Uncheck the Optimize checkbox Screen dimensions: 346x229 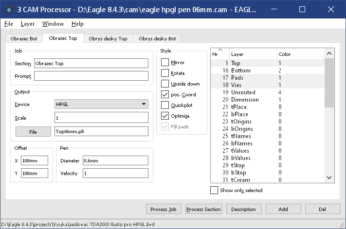pos(165,116)
